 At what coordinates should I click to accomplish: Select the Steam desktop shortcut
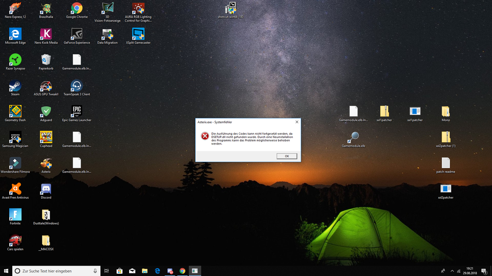[15, 87]
